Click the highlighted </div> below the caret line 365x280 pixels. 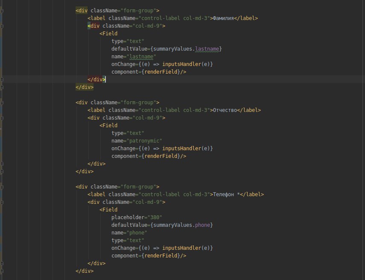(x=85, y=87)
